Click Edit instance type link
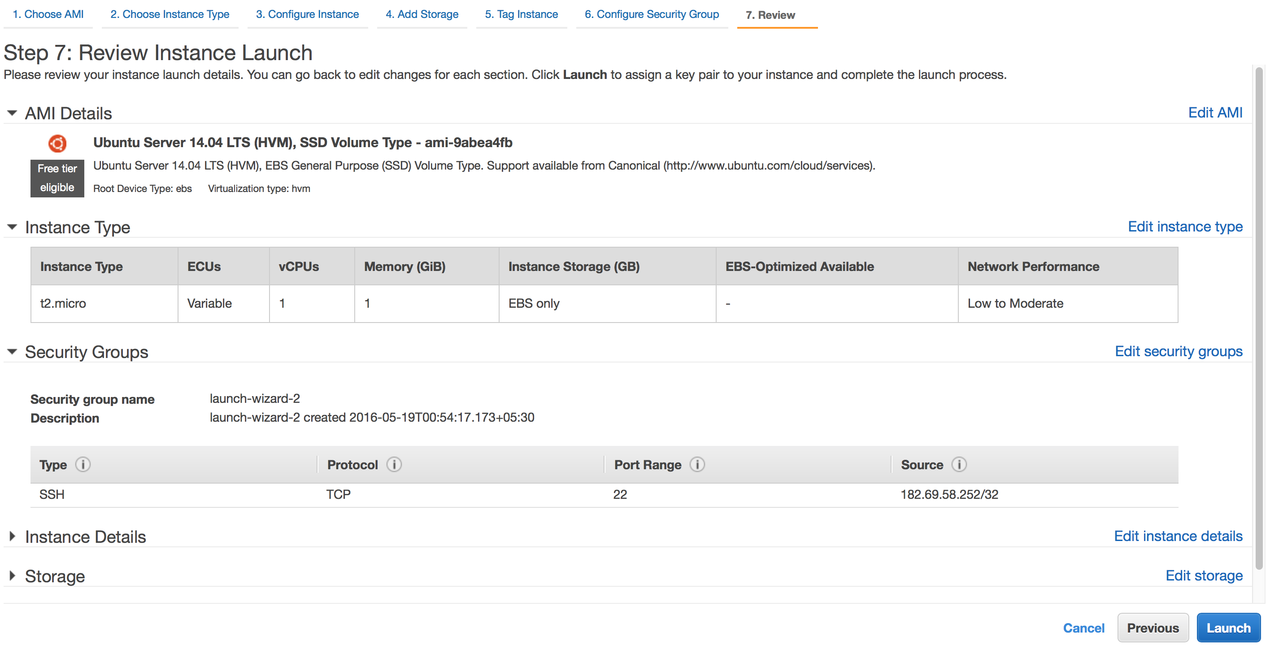This screenshot has width=1270, height=646. click(1185, 227)
